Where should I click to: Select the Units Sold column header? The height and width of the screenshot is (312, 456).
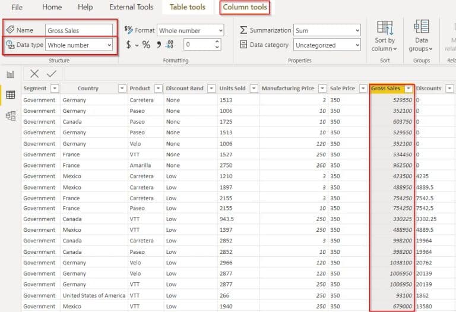(232, 88)
